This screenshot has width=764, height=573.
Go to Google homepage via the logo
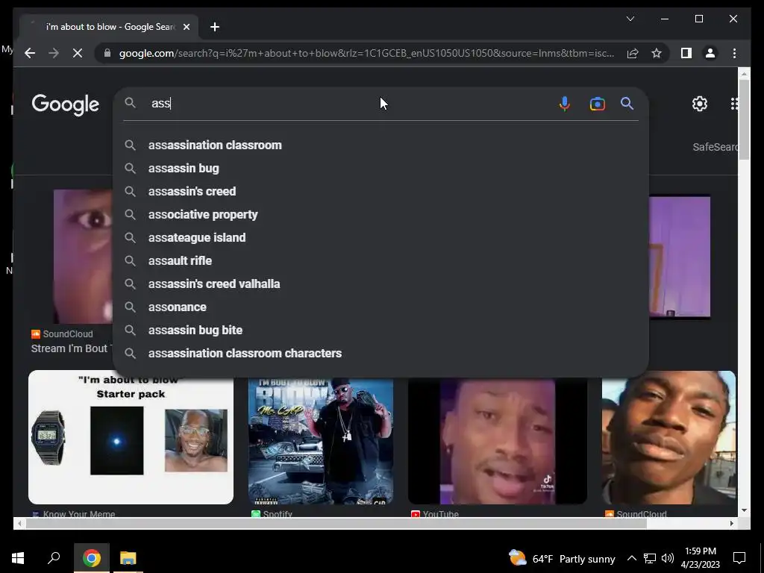(x=66, y=104)
